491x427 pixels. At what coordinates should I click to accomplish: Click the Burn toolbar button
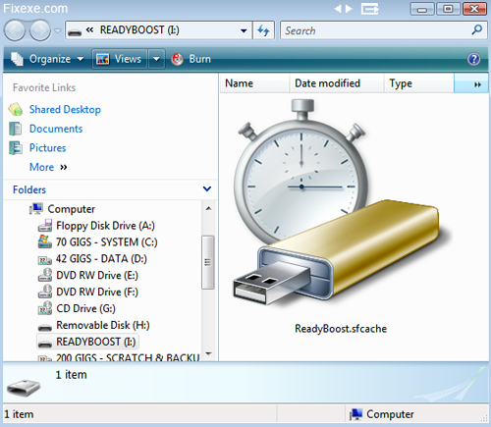tap(191, 59)
